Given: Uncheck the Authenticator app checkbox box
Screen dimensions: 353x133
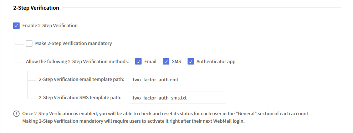Looking at the screenshot, I should click(x=191, y=61).
